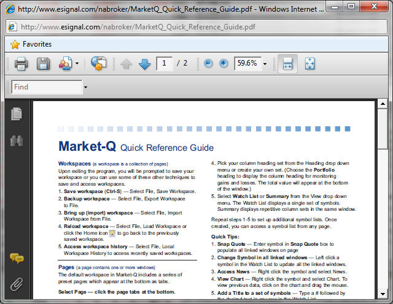Go to next page with down arrow
Screen dimensions: 393x304
pyautogui.click(x=145, y=64)
